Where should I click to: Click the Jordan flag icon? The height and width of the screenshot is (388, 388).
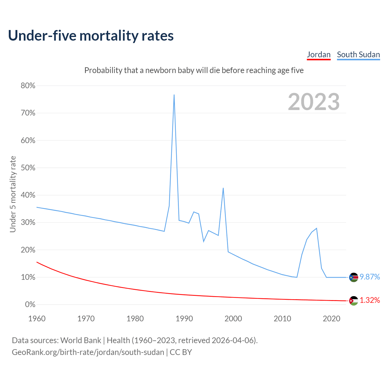pos(353,301)
